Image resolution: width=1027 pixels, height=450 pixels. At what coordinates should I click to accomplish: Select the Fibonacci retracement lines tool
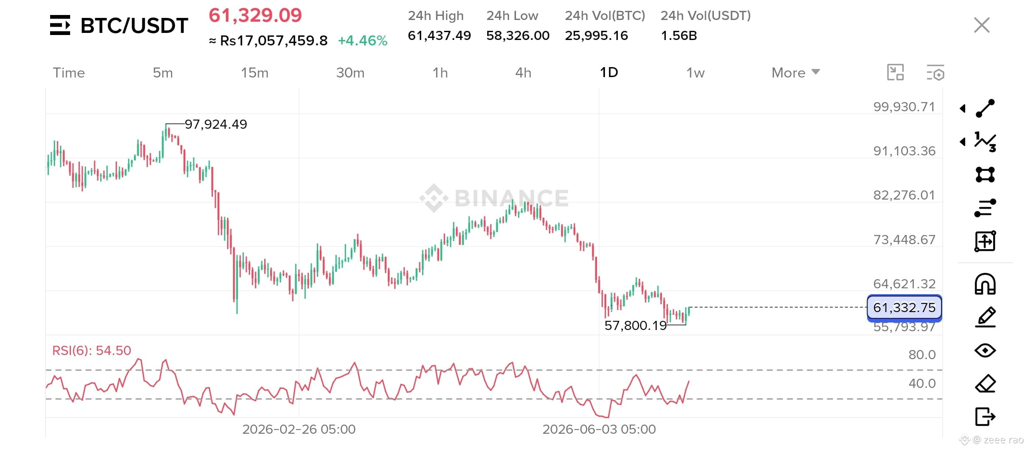click(985, 208)
